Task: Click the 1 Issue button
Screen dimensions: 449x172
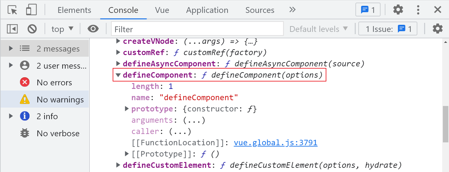Action: tap(388, 29)
